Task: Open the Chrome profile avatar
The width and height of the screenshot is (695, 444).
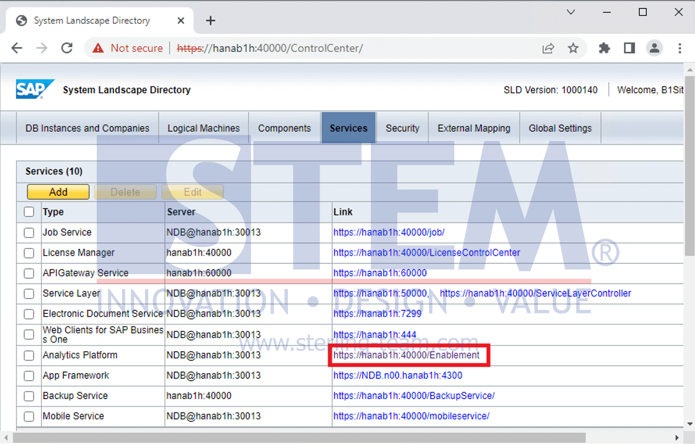Action: [x=654, y=48]
